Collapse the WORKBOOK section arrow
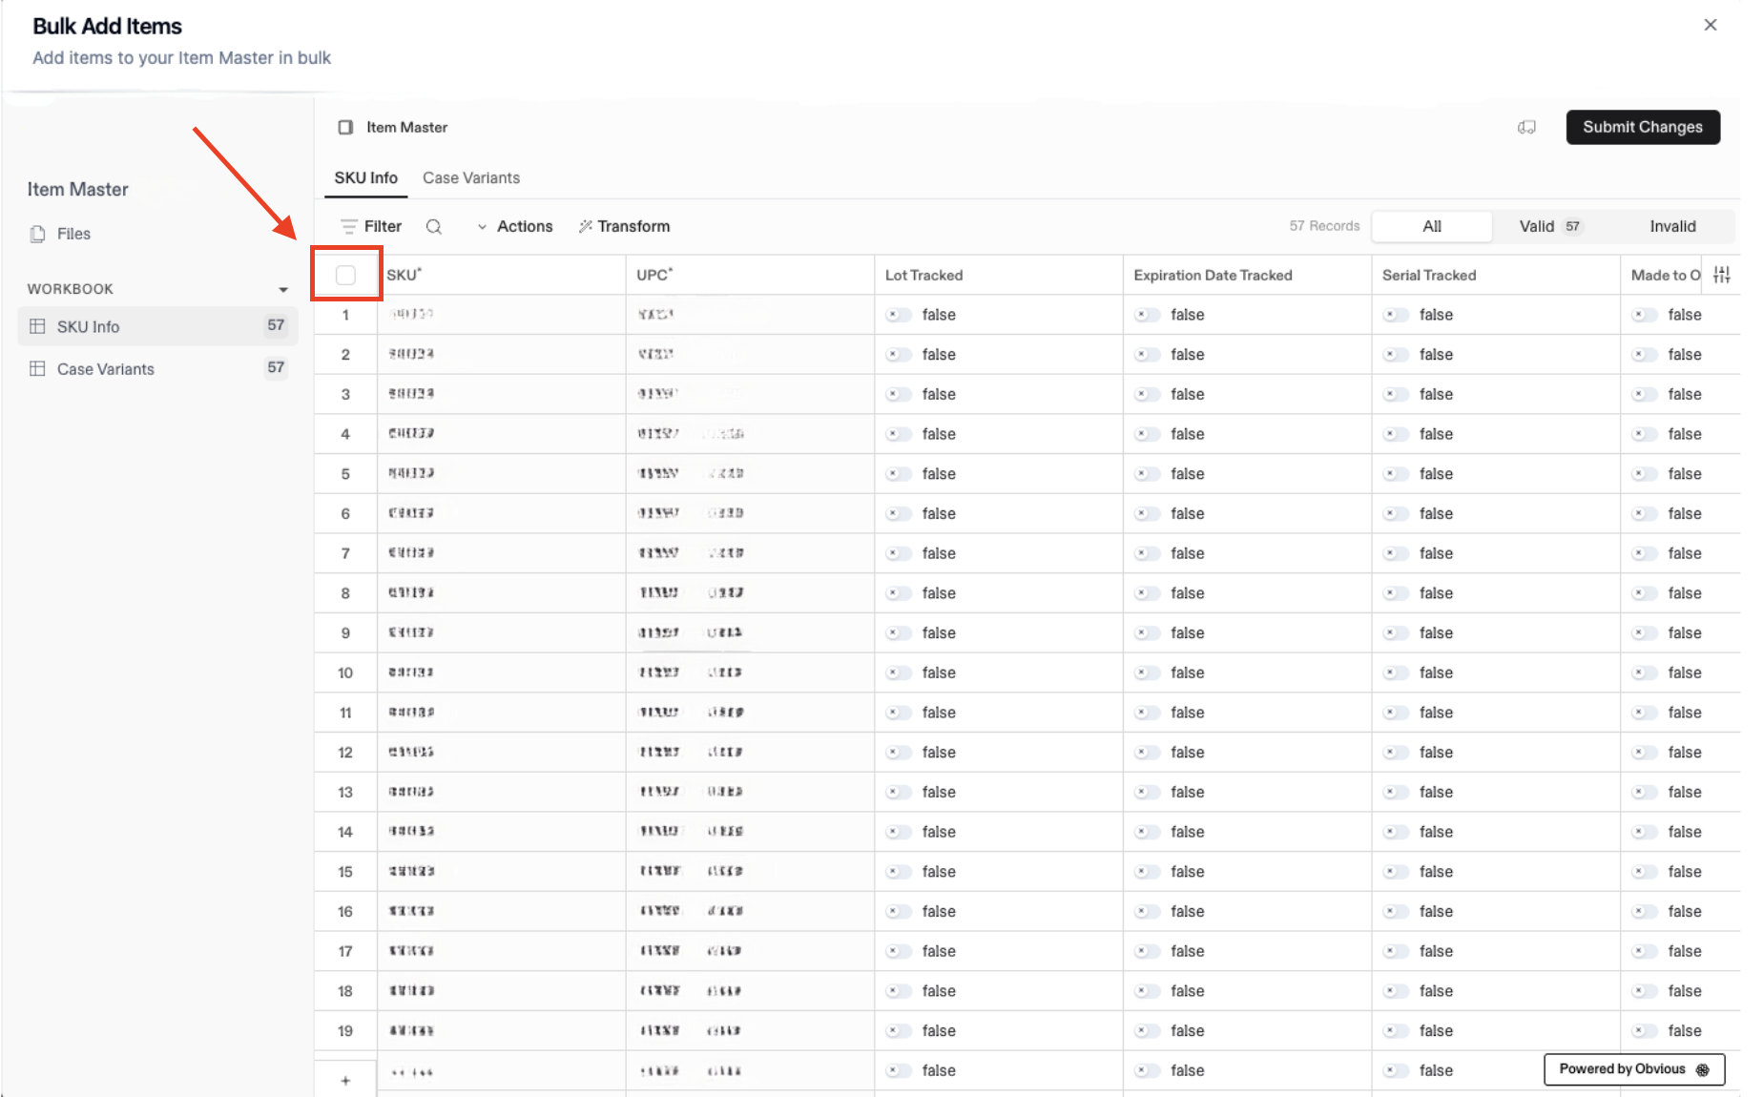The image size is (1763, 1097). point(283,289)
